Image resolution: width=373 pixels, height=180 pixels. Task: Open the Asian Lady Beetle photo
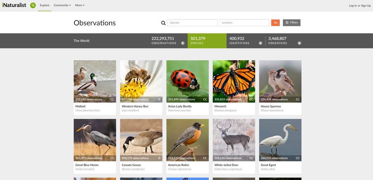(187, 81)
